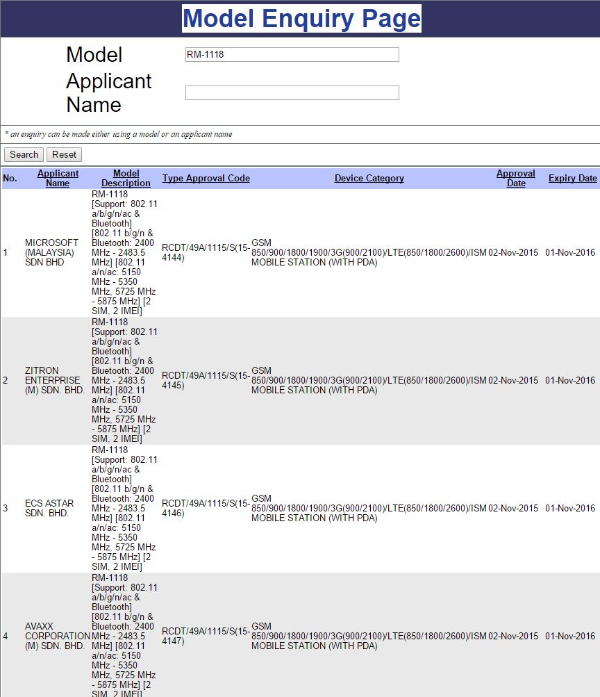Screen dimensions: 600x697
Task: Sort by the Approval Date column header
Action: coord(515,179)
